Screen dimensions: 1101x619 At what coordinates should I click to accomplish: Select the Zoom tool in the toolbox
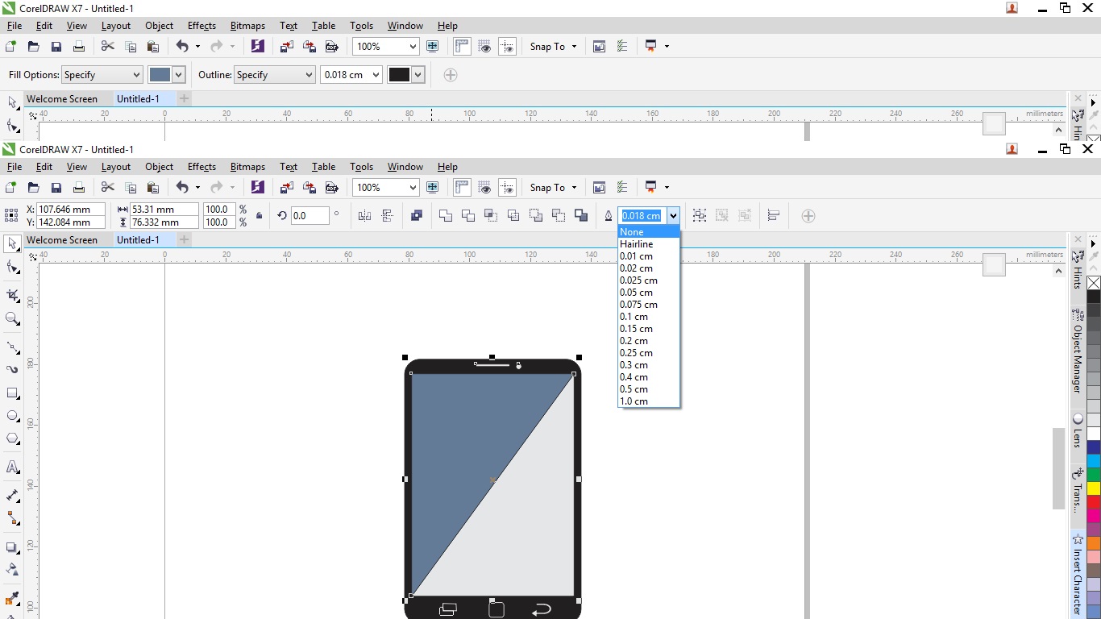click(12, 319)
